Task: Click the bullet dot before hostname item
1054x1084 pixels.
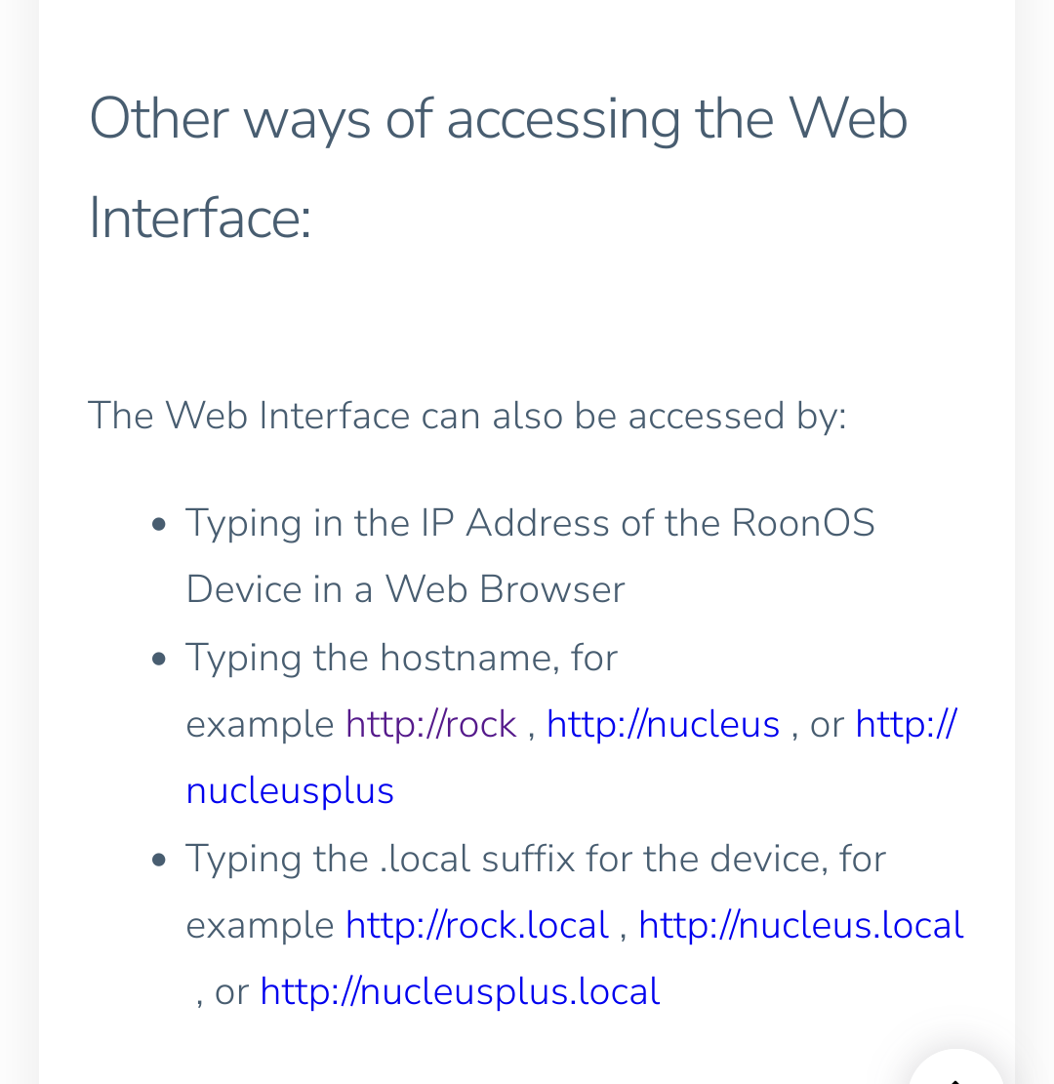Action: [159, 660]
